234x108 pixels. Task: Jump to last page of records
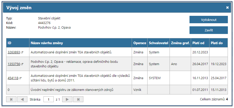(78, 100)
